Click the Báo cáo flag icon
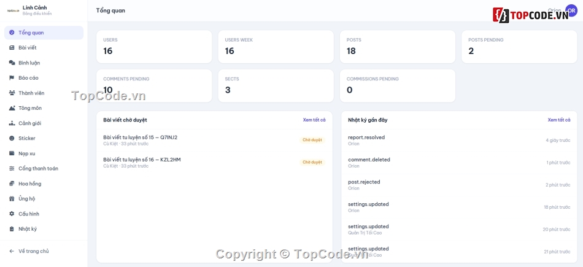Image resolution: width=583 pixels, height=267 pixels. pyautogui.click(x=12, y=78)
